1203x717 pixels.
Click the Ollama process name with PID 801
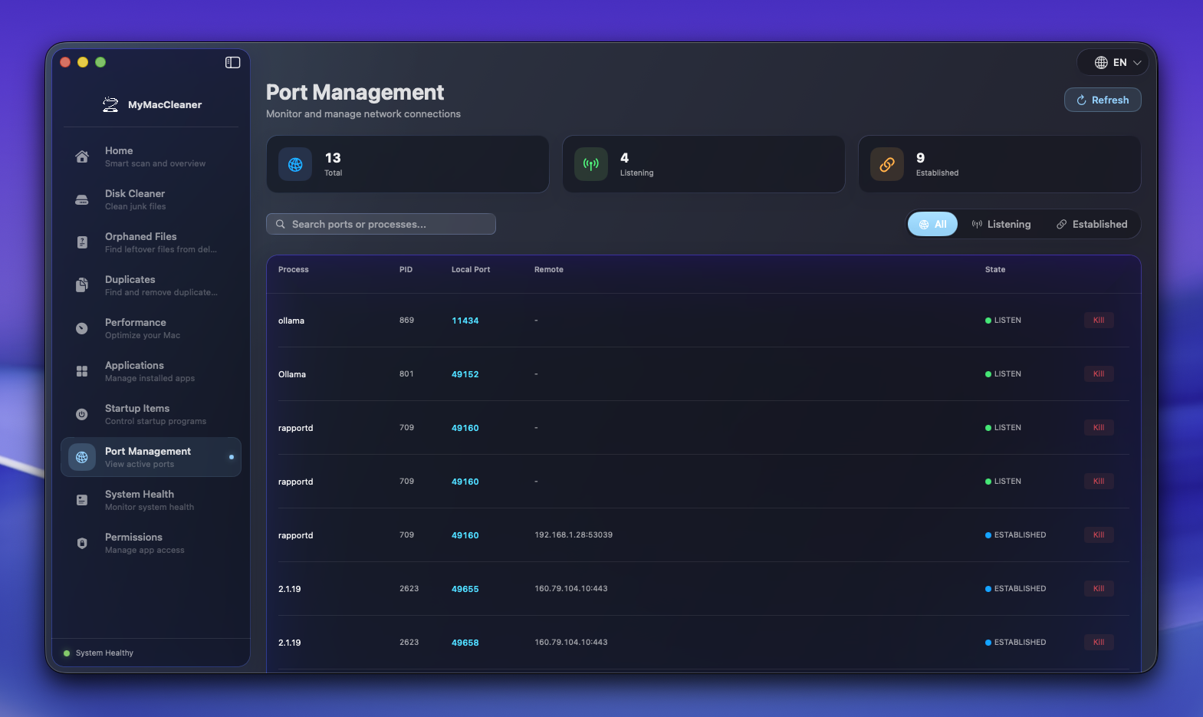292,374
